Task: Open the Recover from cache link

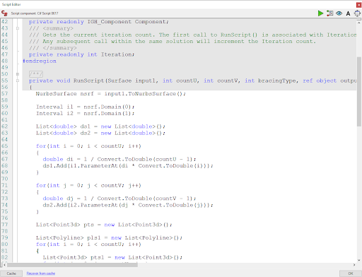Action: pos(41,273)
